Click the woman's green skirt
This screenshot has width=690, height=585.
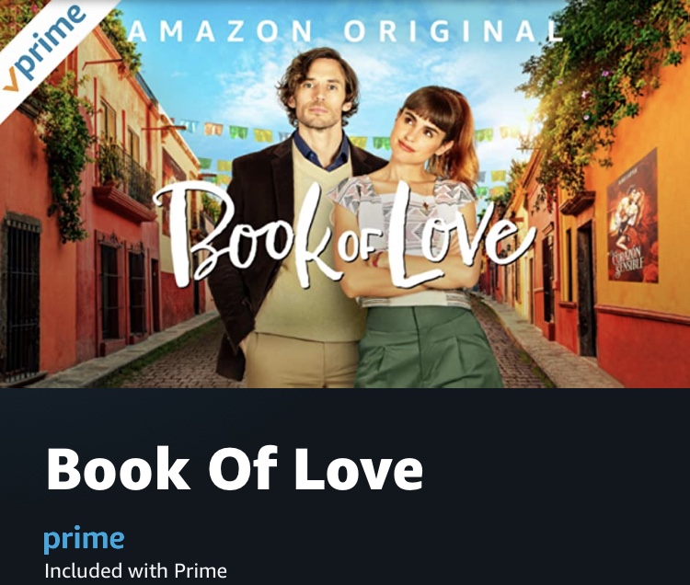click(427, 348)
